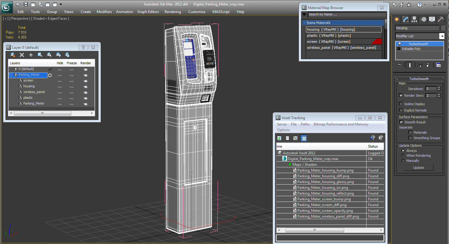Open the Hierarchy command panel tab
The height and width of the screenshot is (244, 449).
[415, 20]
